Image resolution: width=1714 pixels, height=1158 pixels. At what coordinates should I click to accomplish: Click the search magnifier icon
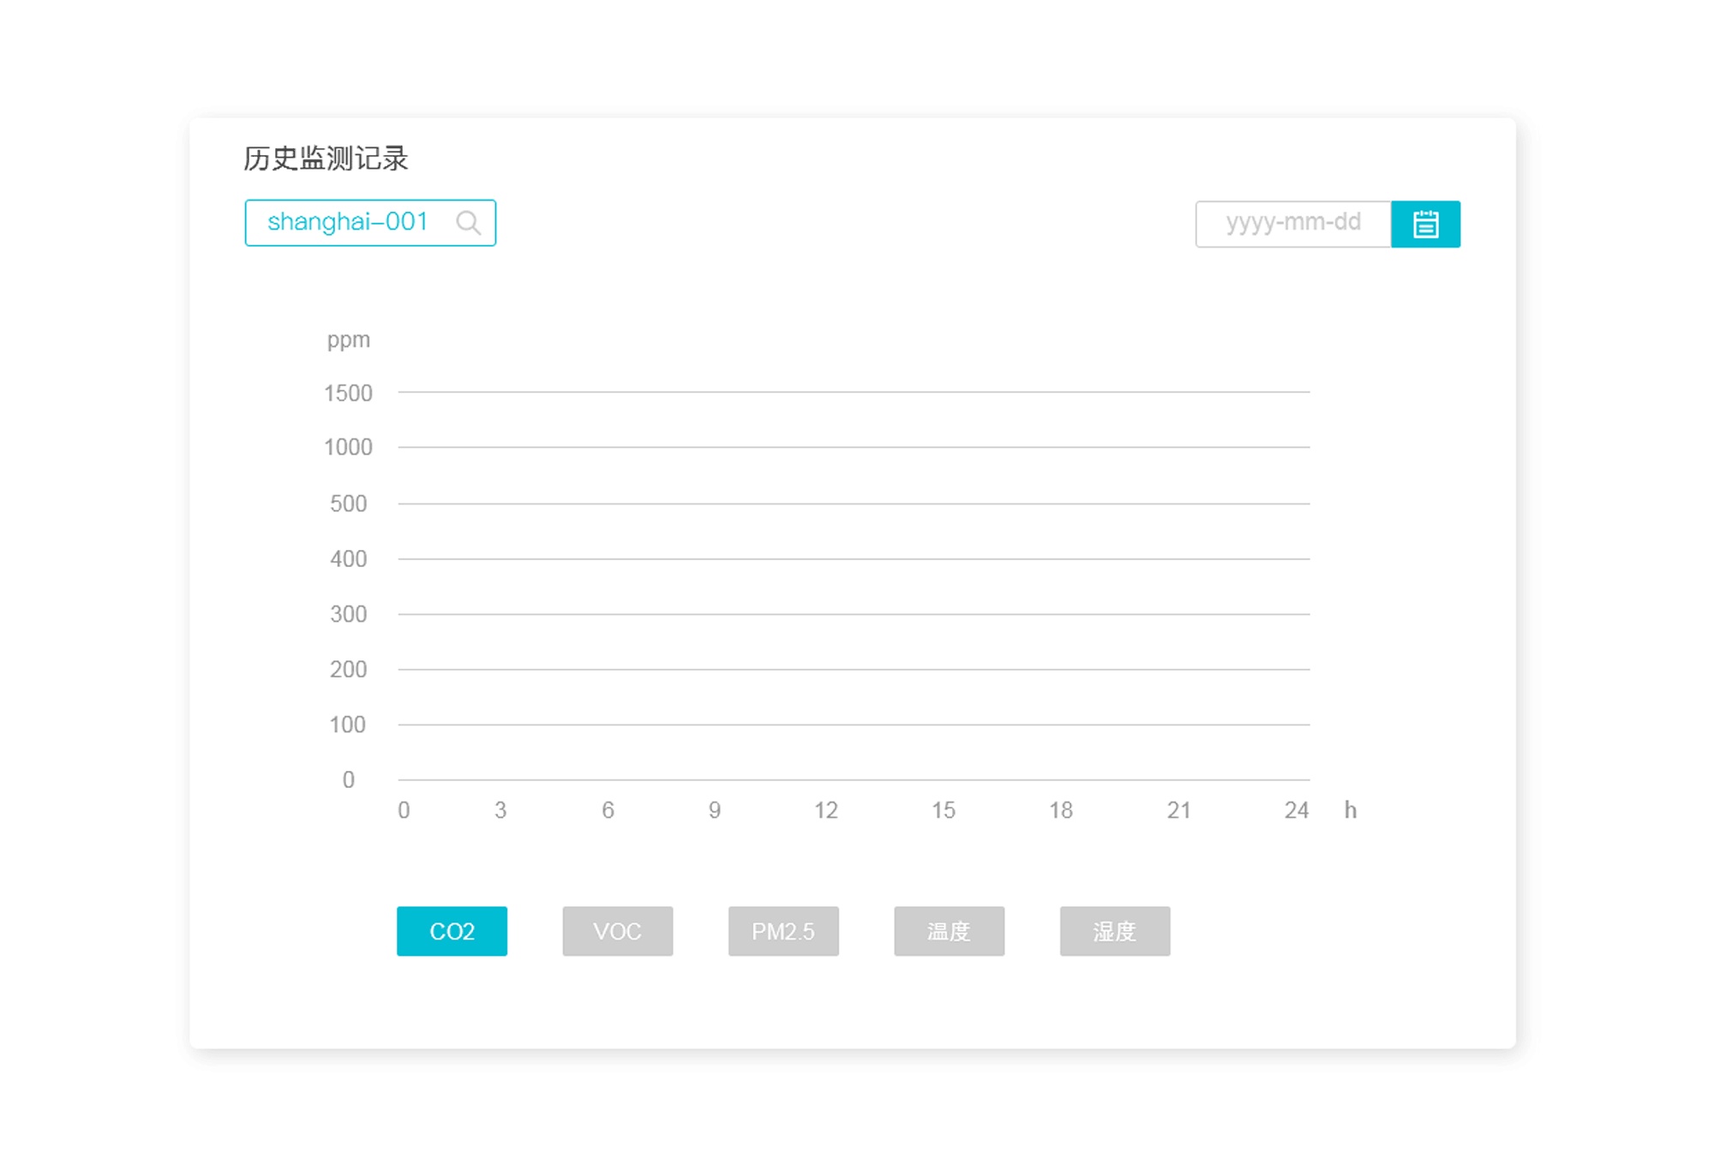click(x=468, y=223)
